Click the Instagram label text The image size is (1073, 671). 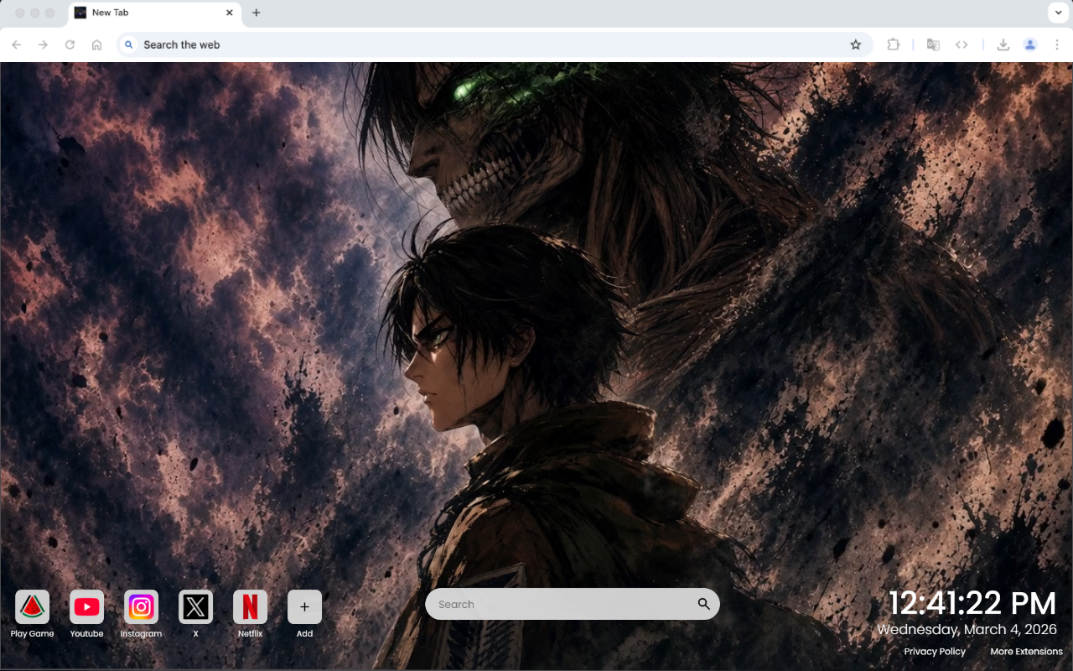click(x=141, y=634)
